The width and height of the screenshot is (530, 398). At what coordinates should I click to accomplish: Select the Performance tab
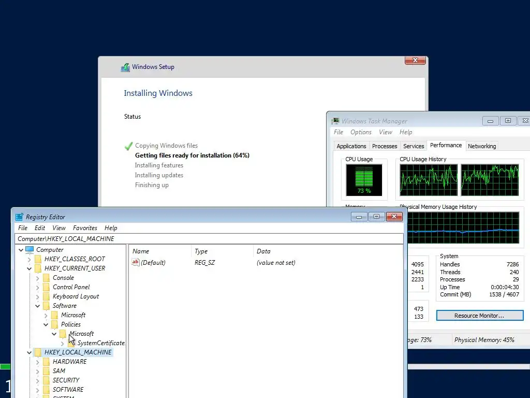[x=446, y=145]
